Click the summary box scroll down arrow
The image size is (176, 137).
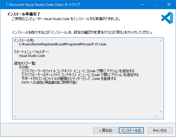(x=161, y=111)
